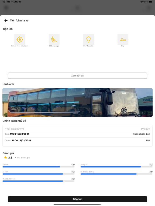Click the An toàn rating bar

point(38,174)
